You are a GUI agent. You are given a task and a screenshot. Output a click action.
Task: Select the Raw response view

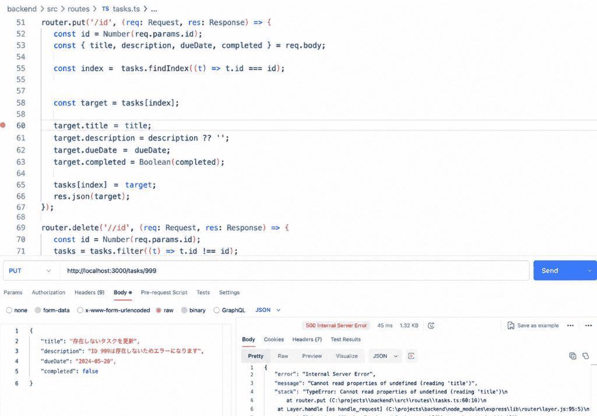point(283,356)
